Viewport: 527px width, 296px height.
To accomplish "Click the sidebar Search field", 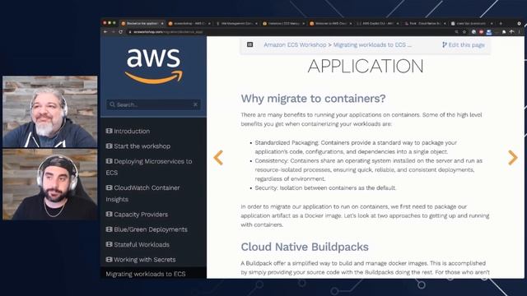I will (154, 104).
